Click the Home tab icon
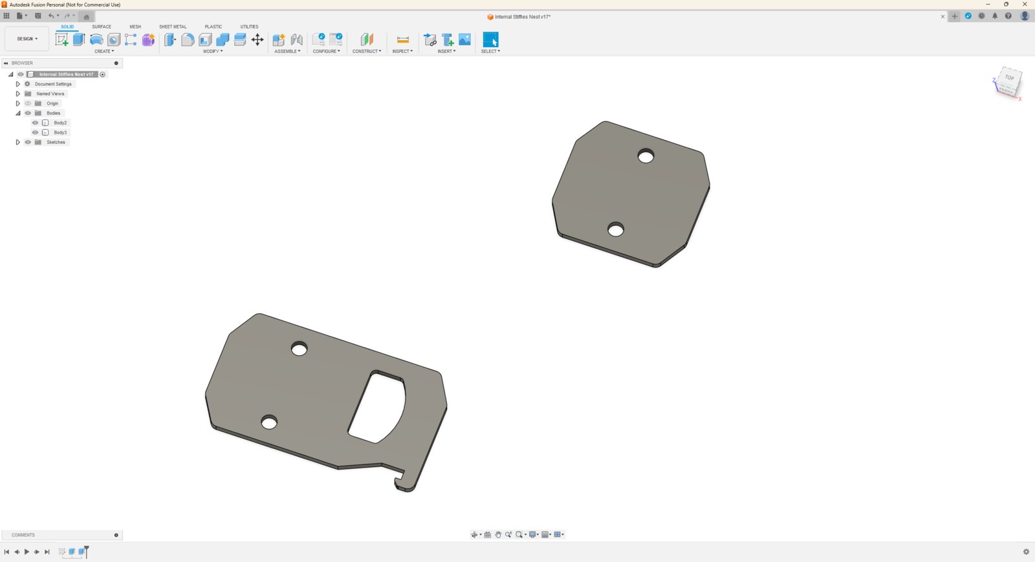This screenshot has height=562, width=1035. (x=86, y=17)
